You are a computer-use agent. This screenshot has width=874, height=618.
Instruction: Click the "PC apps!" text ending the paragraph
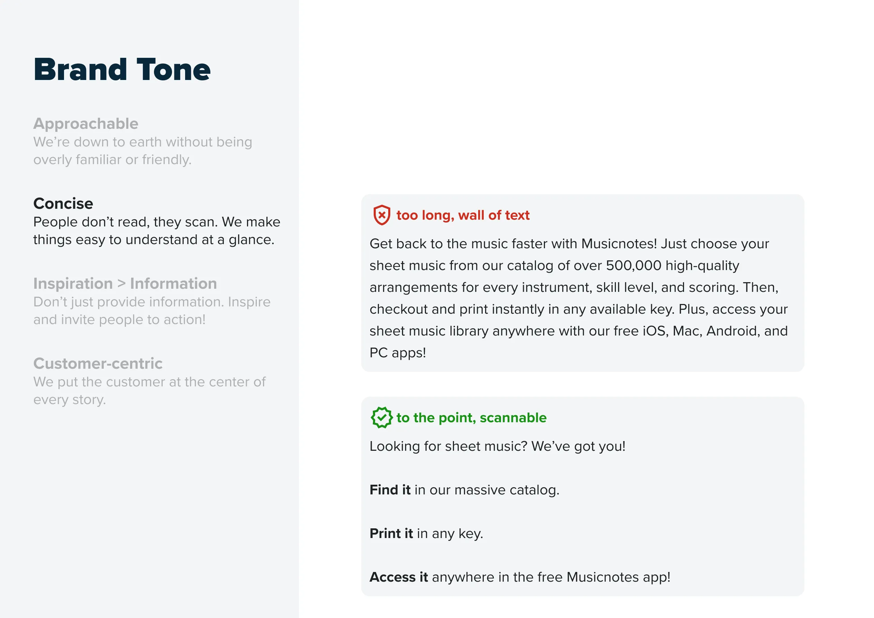tap(398, 353)
